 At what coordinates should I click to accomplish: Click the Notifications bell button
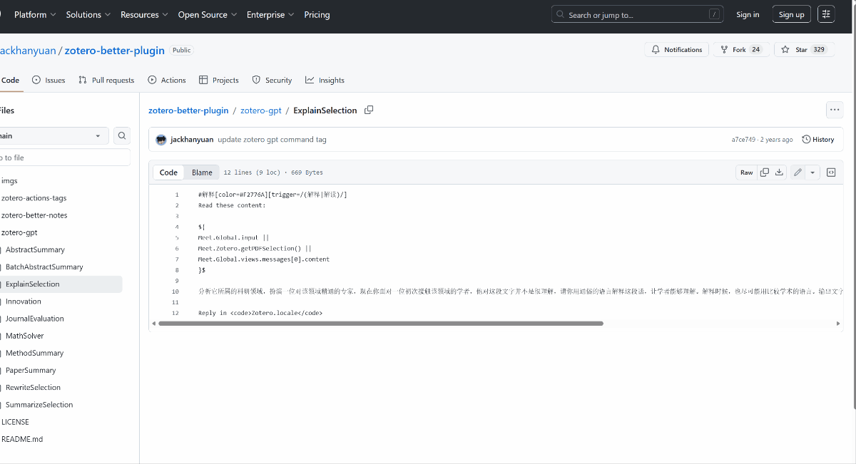click(676, 50)
